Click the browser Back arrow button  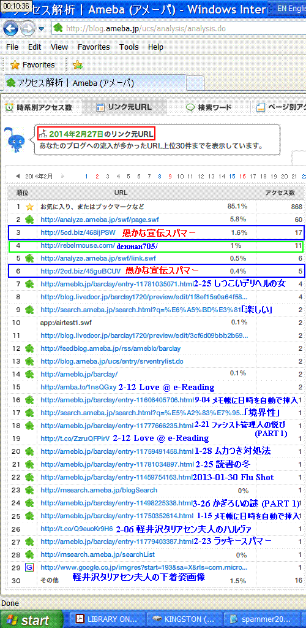(x=11, y=28)
